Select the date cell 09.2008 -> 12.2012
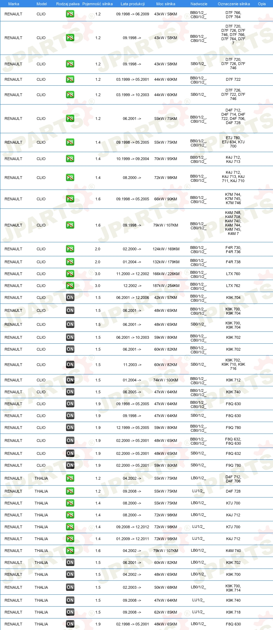273x630 pixels. pos(133,527)
